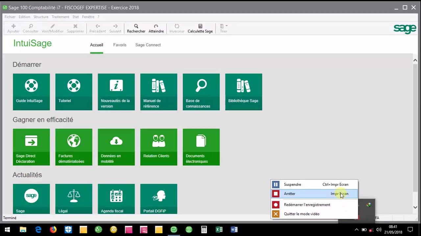
Task: Click the Sage logo at top right
Action: click(405, 29)
